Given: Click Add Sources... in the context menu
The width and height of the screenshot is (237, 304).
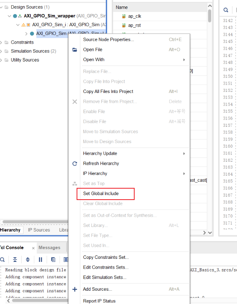Looking at the screenshot, I should pyautogui.click(x=97, y=289).
